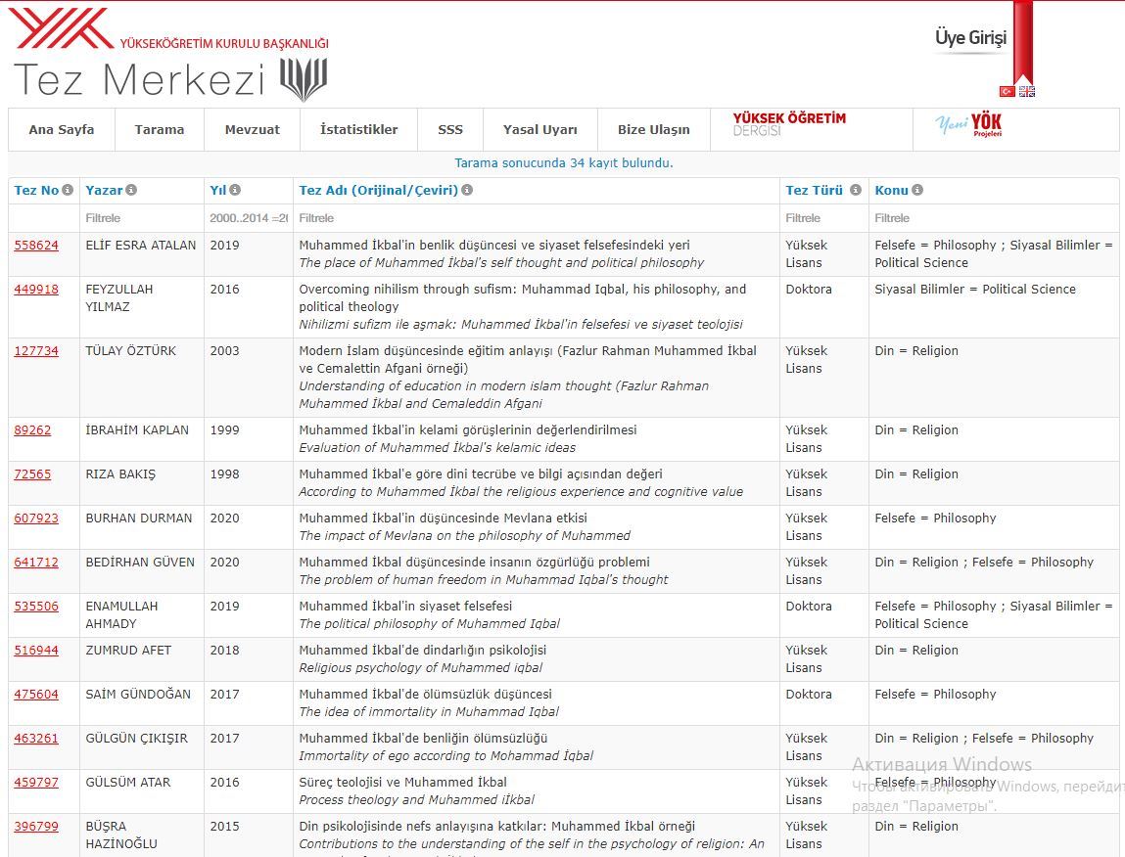Focus the Tez Adı filter input
Screen dimensions: 1125x857
537,218
